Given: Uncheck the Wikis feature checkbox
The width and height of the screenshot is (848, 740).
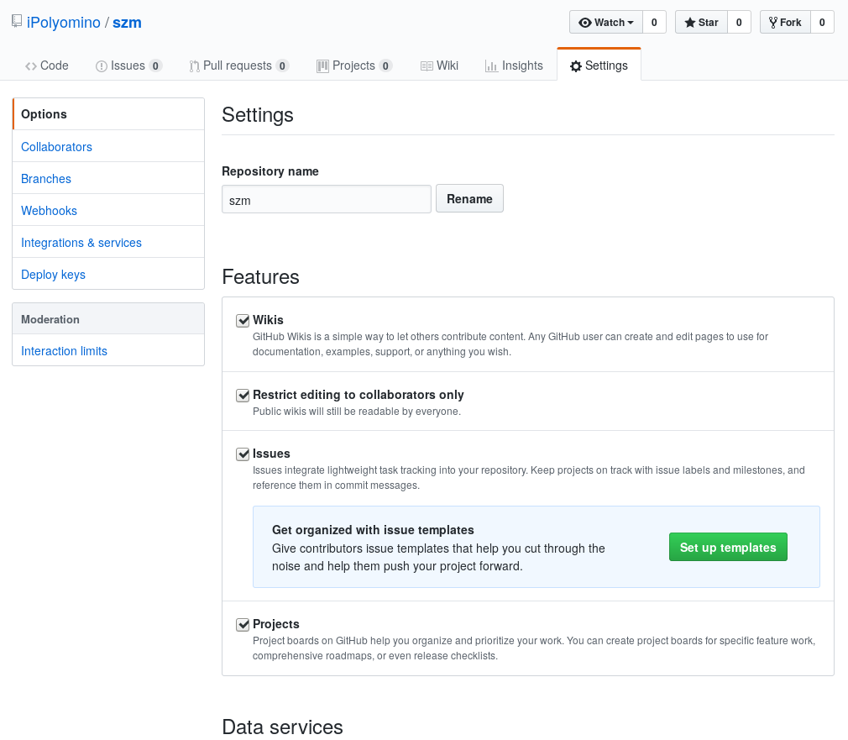Looking at the screenshot, I should tap(243, 321).
